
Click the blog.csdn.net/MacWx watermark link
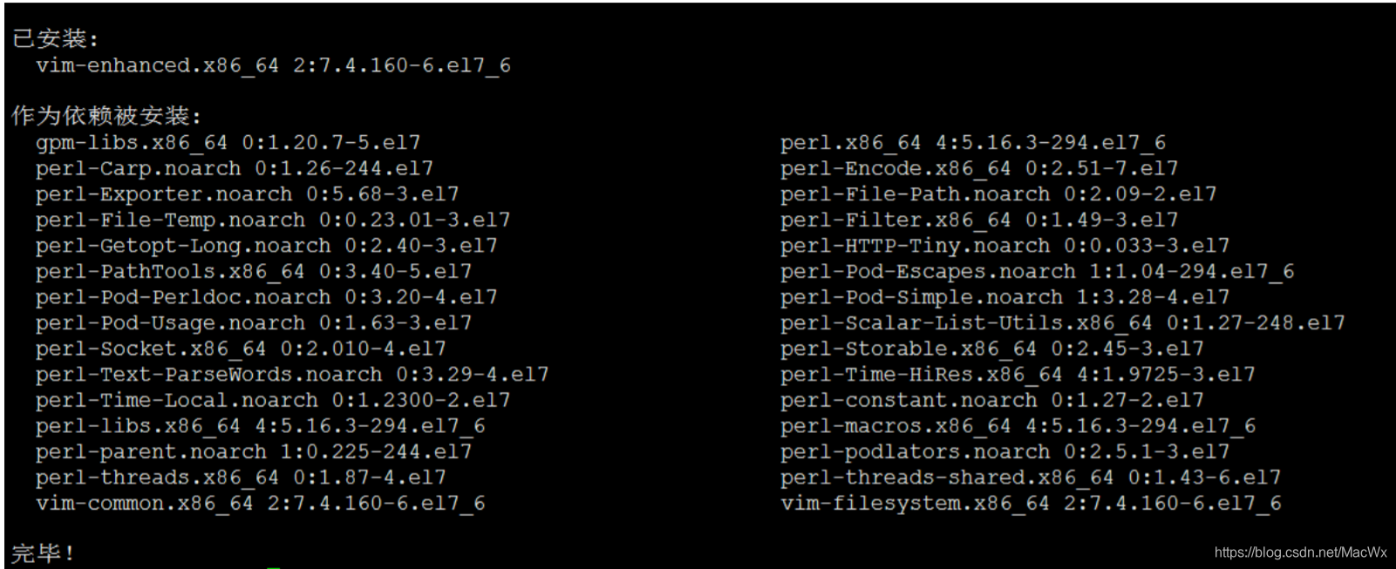click(1299, 552)
